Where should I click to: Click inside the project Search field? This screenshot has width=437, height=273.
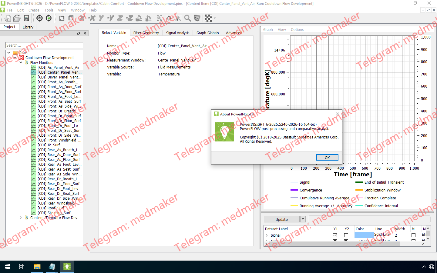pyautogui.click(x=44, y=45)
